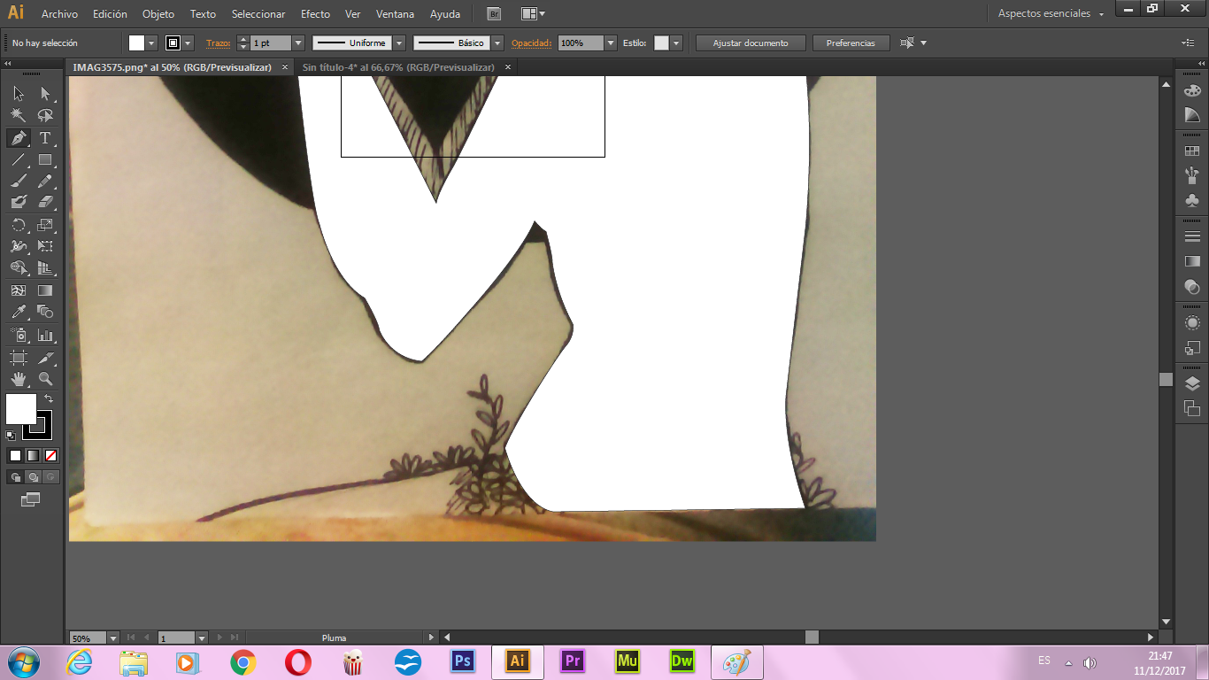The height and width of the screenshot is (680, 1209).
Task: Open Estilo graphic style dropdown
Action: pyautogui.click(x=676, y=42)
